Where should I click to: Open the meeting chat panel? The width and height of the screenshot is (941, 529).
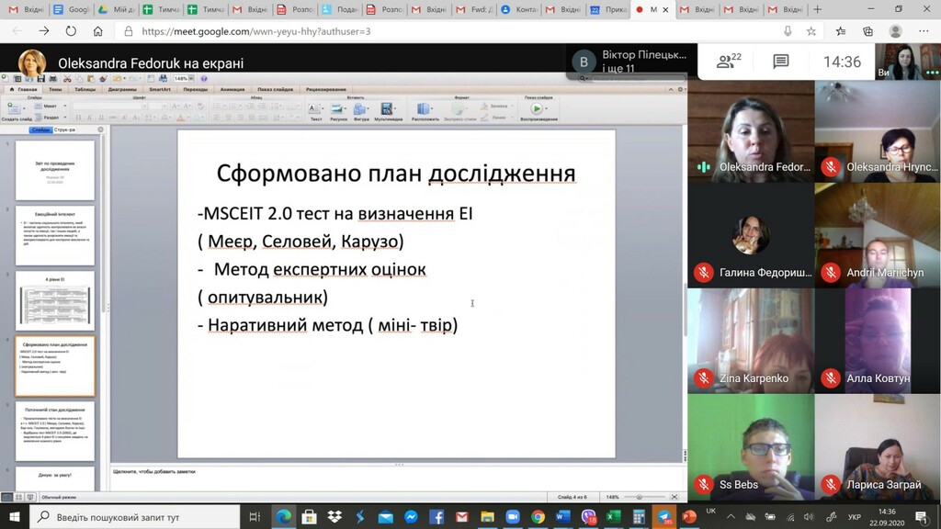point(780,62)
